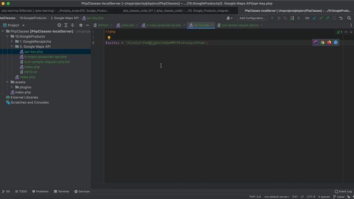Collapse the assets folder
Image resolution: width=354 pixels, height=199 pixels.
(7, 82)
